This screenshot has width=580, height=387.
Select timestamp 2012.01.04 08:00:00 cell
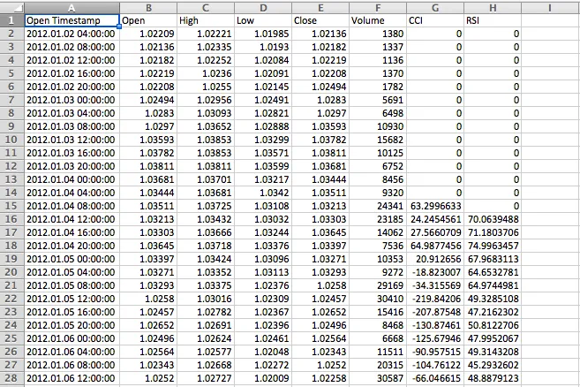72,206
